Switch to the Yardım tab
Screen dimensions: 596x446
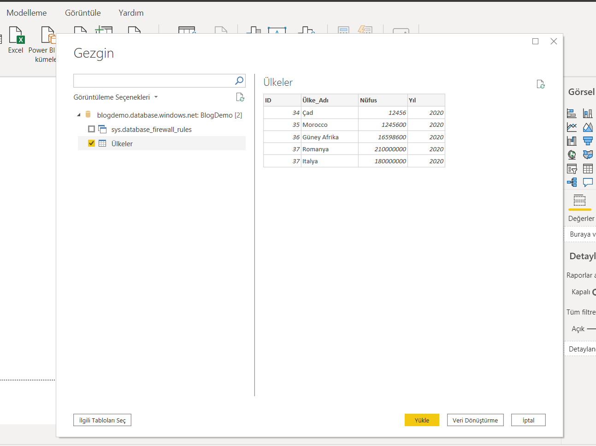click(x=130, y=12)
